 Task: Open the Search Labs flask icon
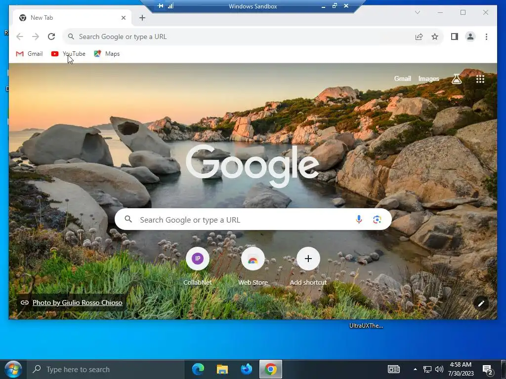pyautogui.click(x=456, y=78)
